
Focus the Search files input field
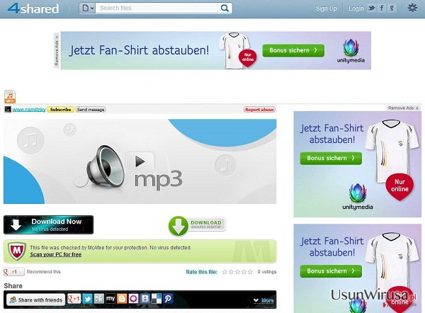click(x=158, y=8)
